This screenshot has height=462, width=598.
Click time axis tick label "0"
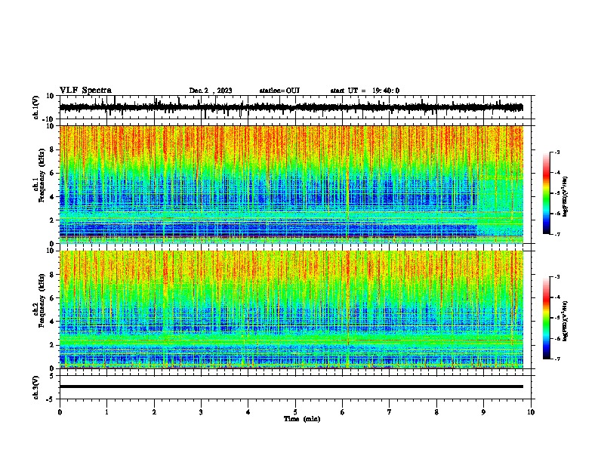(60, 412)
